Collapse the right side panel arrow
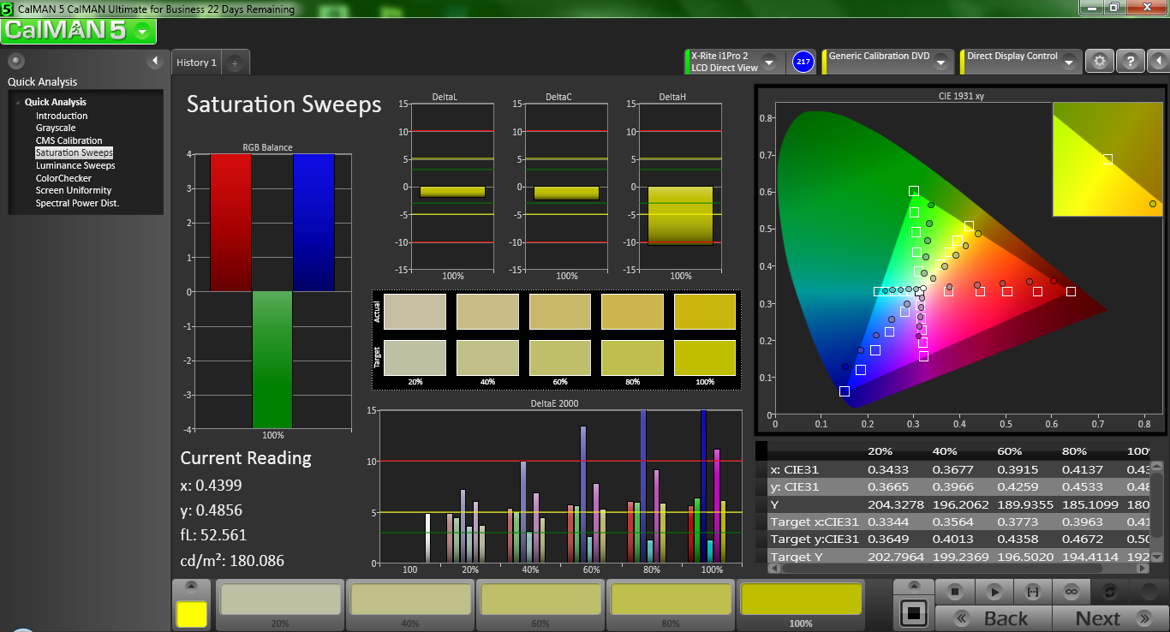The image size is (1170, 632). 1157,62
